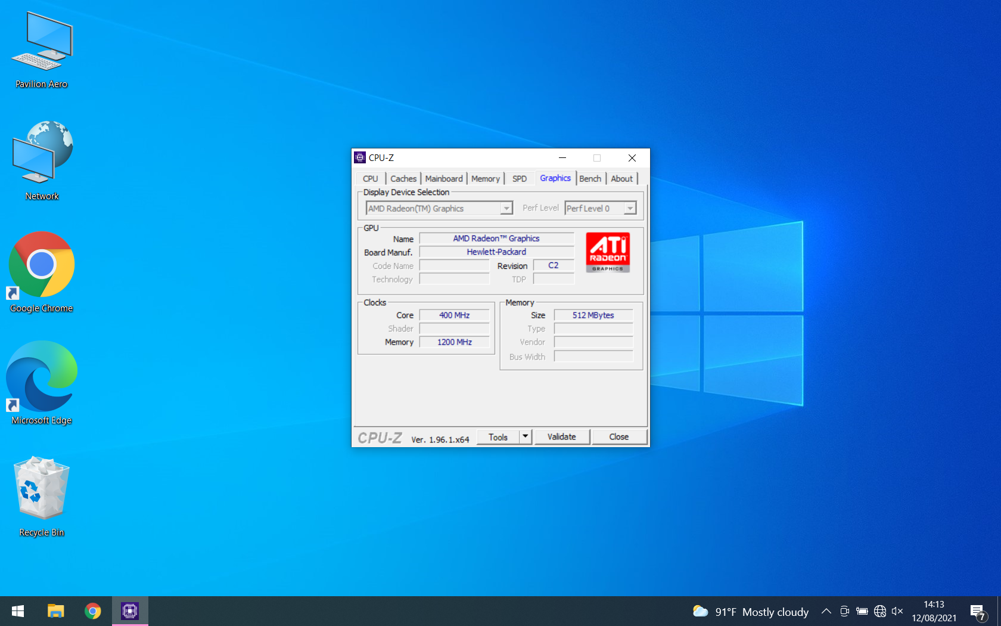Click the Close button in CPU-Z
The image size is (1001, 626).
point(619,437)
